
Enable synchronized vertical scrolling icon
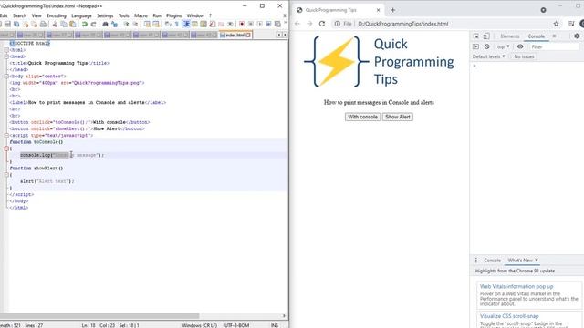[x=147, y=24]
